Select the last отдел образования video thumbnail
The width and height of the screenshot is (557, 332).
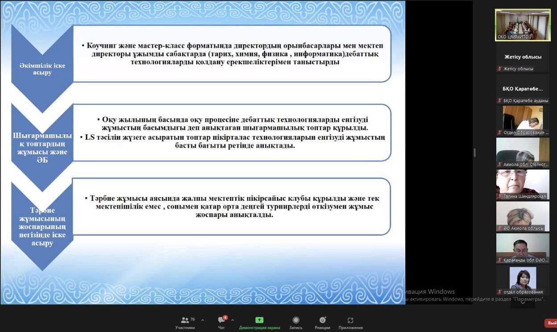[523, 280]
